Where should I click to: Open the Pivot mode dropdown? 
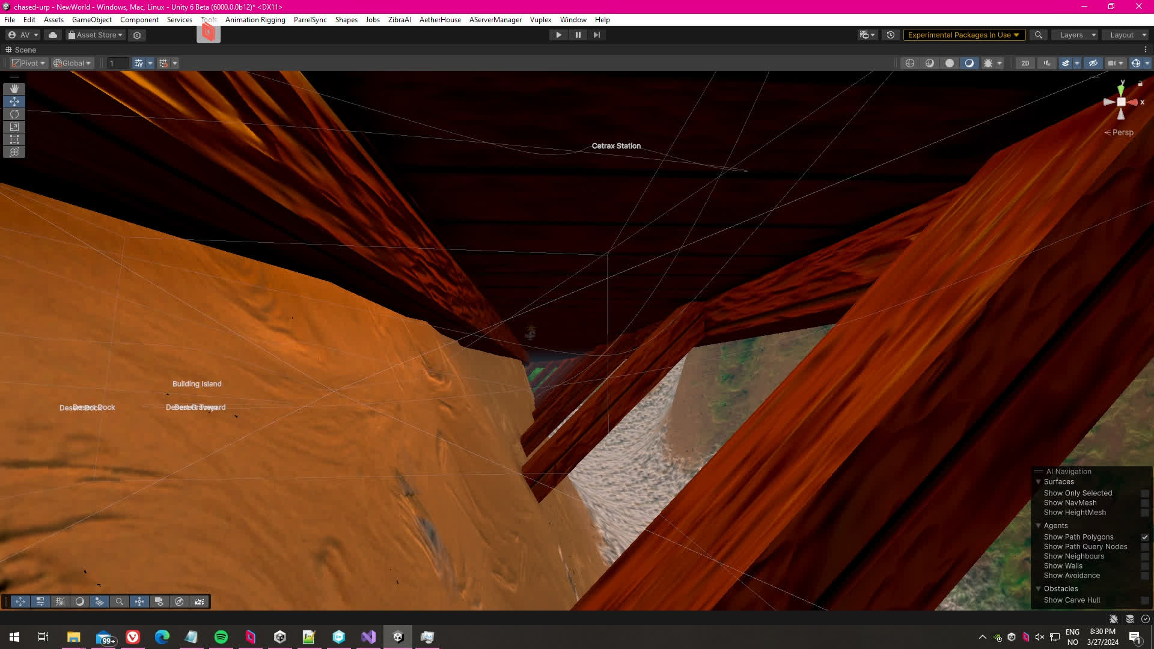[x=29, y=63]
